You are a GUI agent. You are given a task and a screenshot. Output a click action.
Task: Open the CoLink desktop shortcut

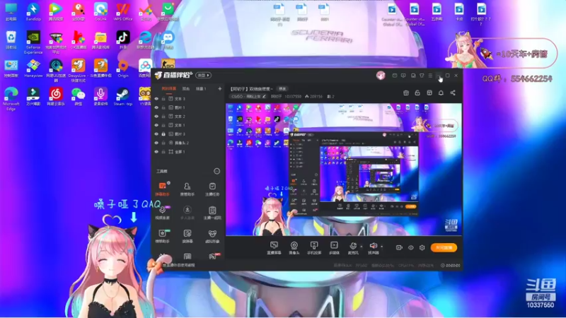[x=100, y=12]
